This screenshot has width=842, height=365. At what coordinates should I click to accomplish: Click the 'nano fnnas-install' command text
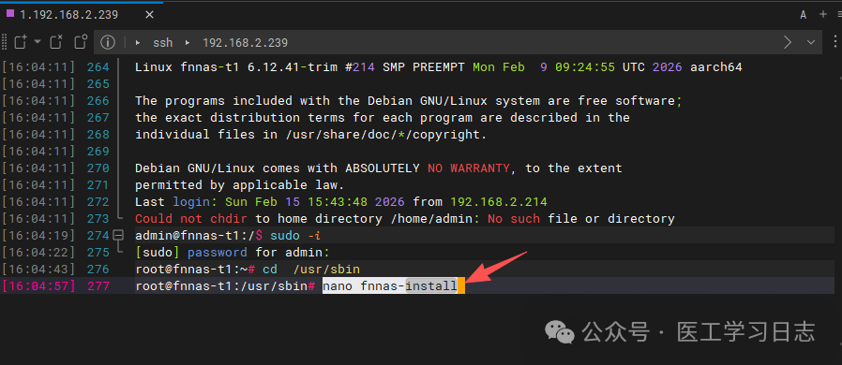click(390, 286)
